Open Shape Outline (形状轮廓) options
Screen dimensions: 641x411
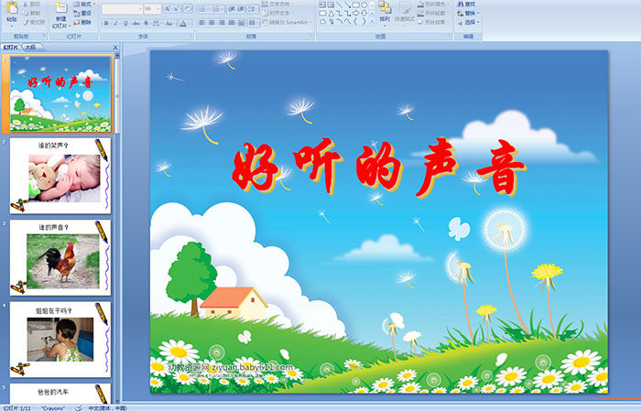432,13
